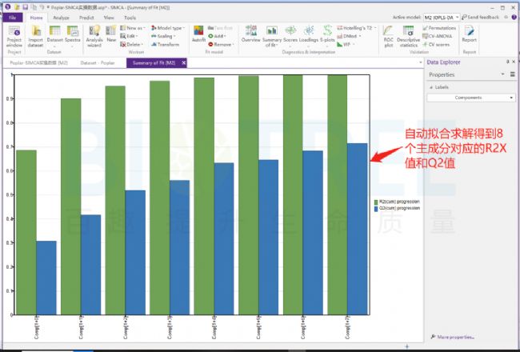The height and width of the screenshot is (352, 520).
Task: Open the Active model combo box
Action: 442,18
